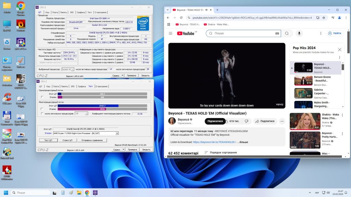The width and height of the screenshot is (351, 197).
Task: Open the Windows Start menu
Action: click(6, 193)
